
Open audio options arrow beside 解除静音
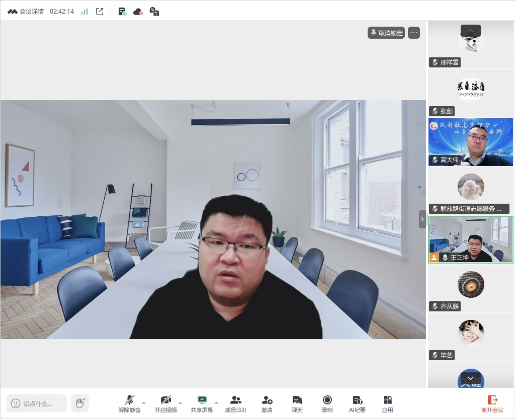(x=144, y=403)
